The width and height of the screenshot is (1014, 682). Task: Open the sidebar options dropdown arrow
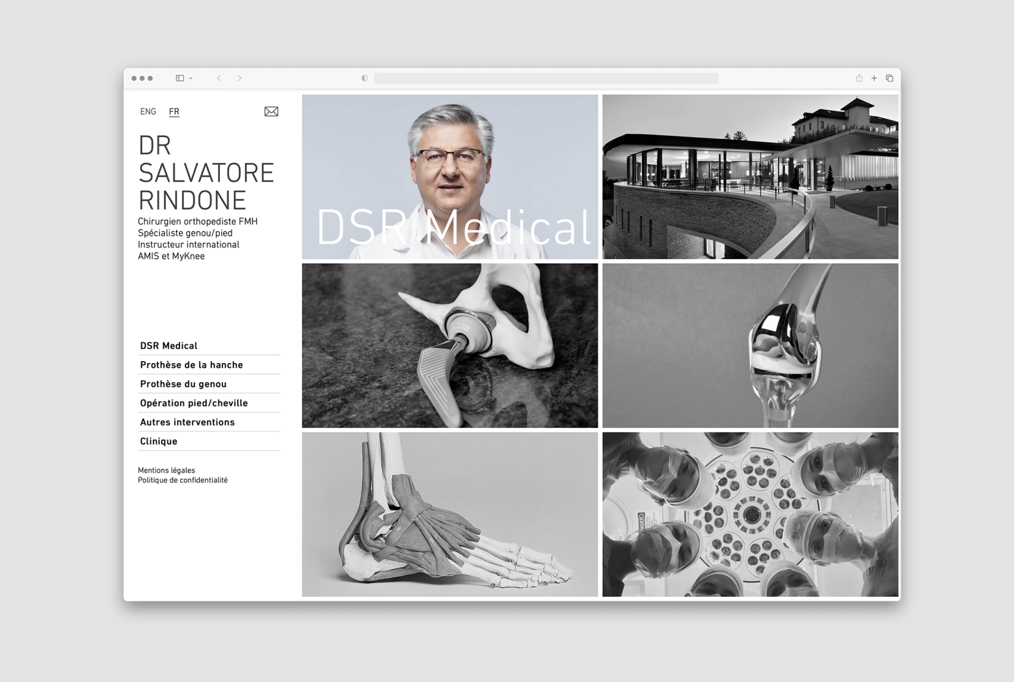(x=191, y=79)
